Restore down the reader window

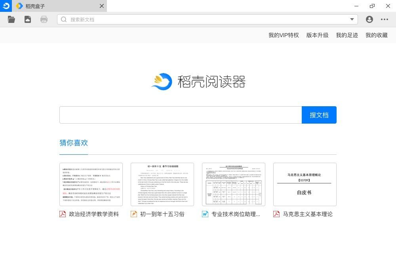372,6
